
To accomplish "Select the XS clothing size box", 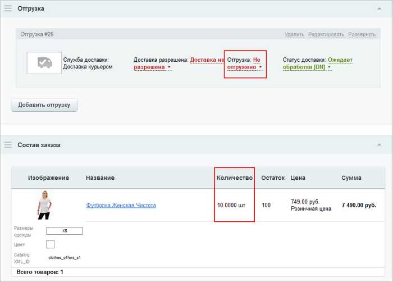I will coord(65,231).
